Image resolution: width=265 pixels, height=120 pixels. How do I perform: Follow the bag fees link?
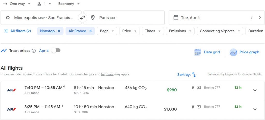click(107, 74)
